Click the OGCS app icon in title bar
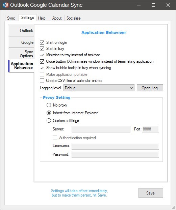This screenshot has height=210, width=176. coord(6,5)
